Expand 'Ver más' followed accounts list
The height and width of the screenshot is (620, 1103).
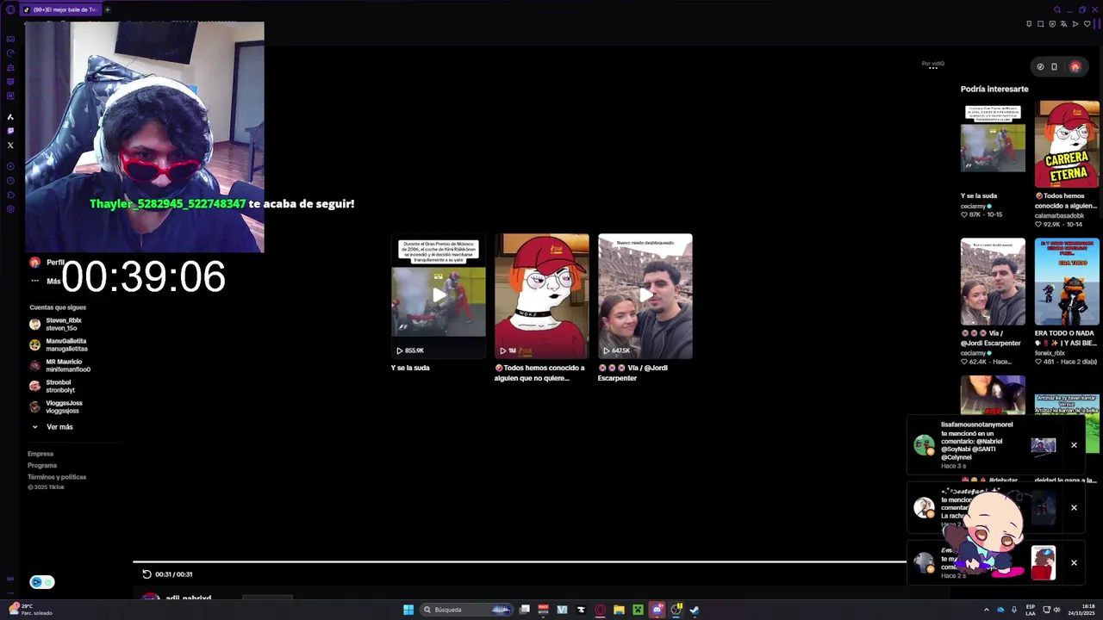[x=53, y=427]
